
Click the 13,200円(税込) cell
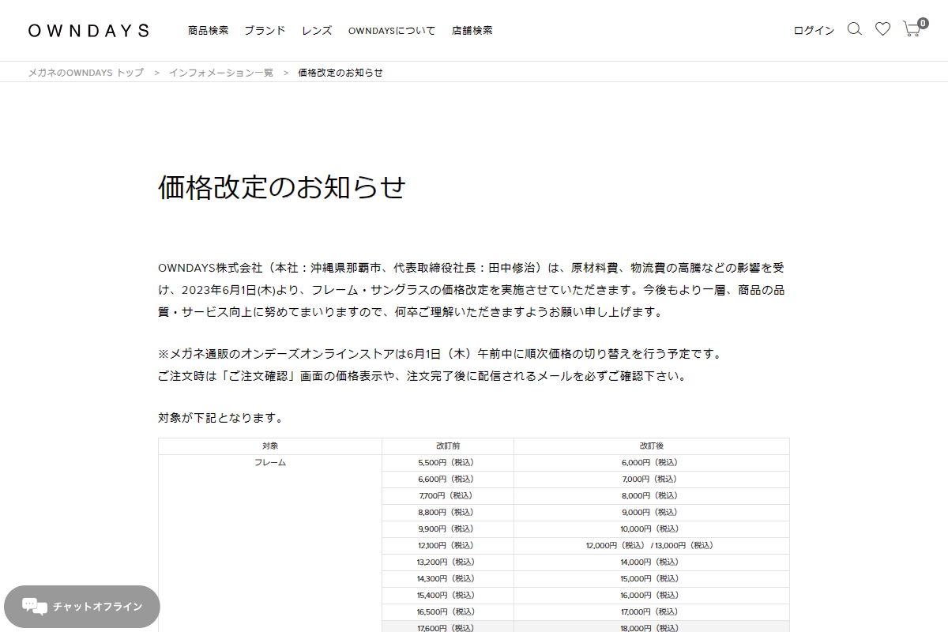point(448,562)
